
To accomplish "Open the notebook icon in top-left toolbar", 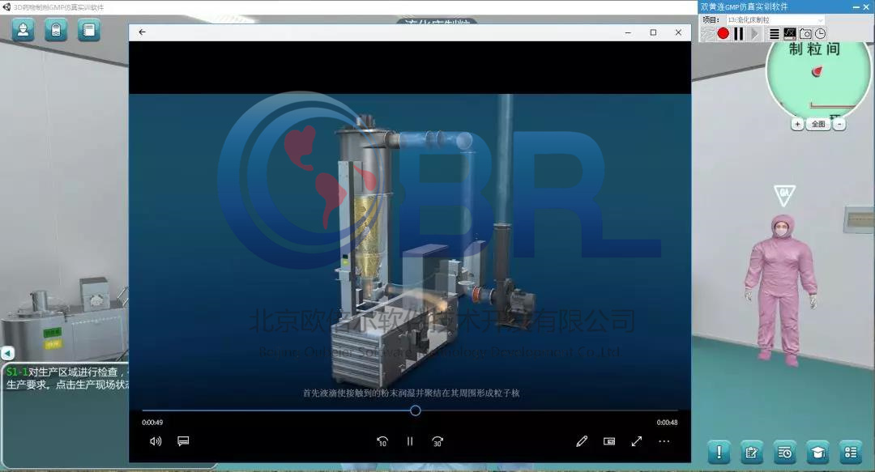I will 89,30.
